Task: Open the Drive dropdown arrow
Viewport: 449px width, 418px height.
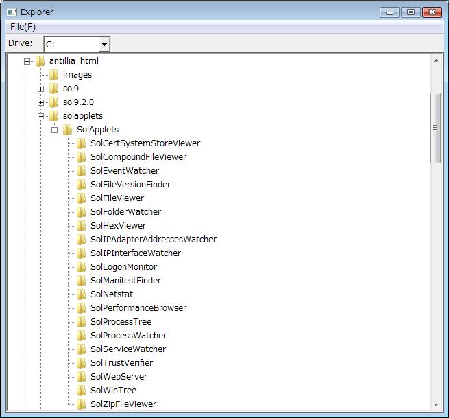Action: 104,44
